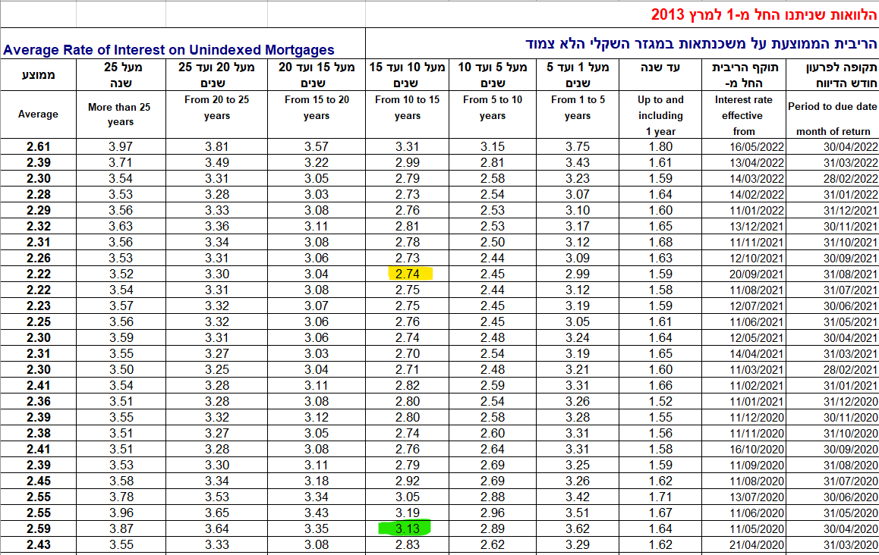The height and width of the screenshot is (555, 879).
Task: Select the 'From 1 to 5 years' header
Action: coord(577,108)
